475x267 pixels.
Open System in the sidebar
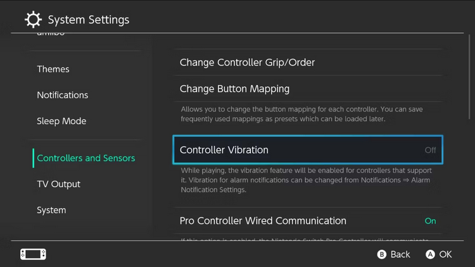[51, 211]
